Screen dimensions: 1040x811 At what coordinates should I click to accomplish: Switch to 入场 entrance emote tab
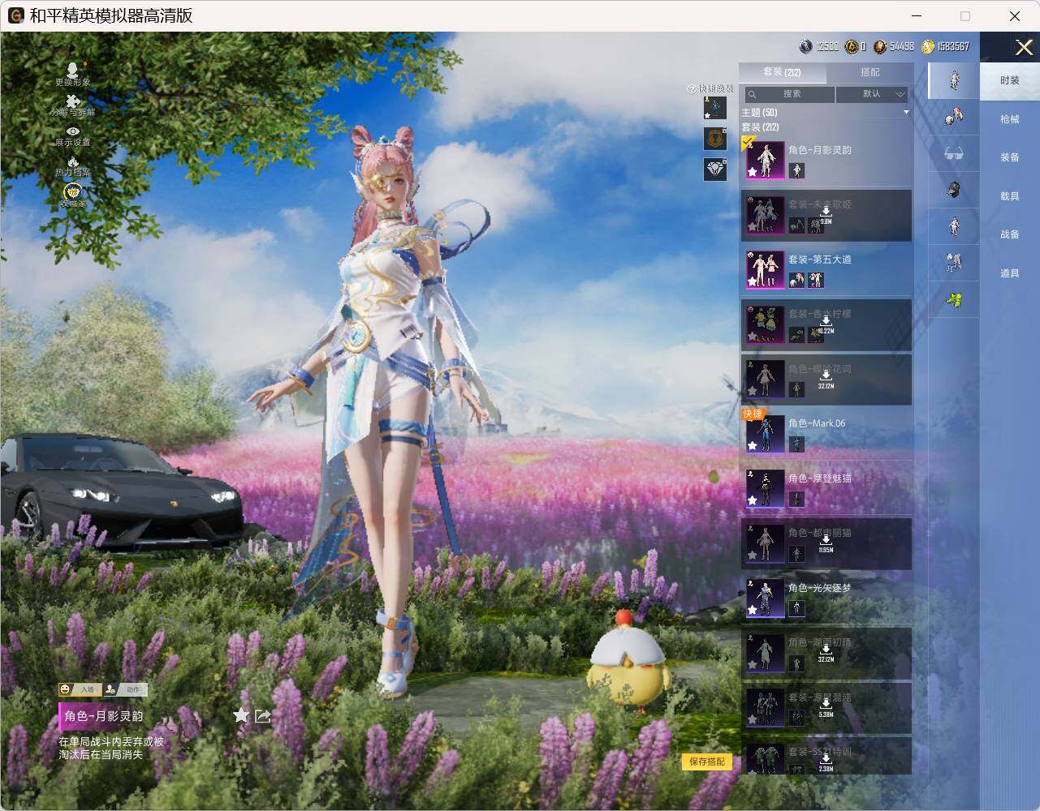80,689
